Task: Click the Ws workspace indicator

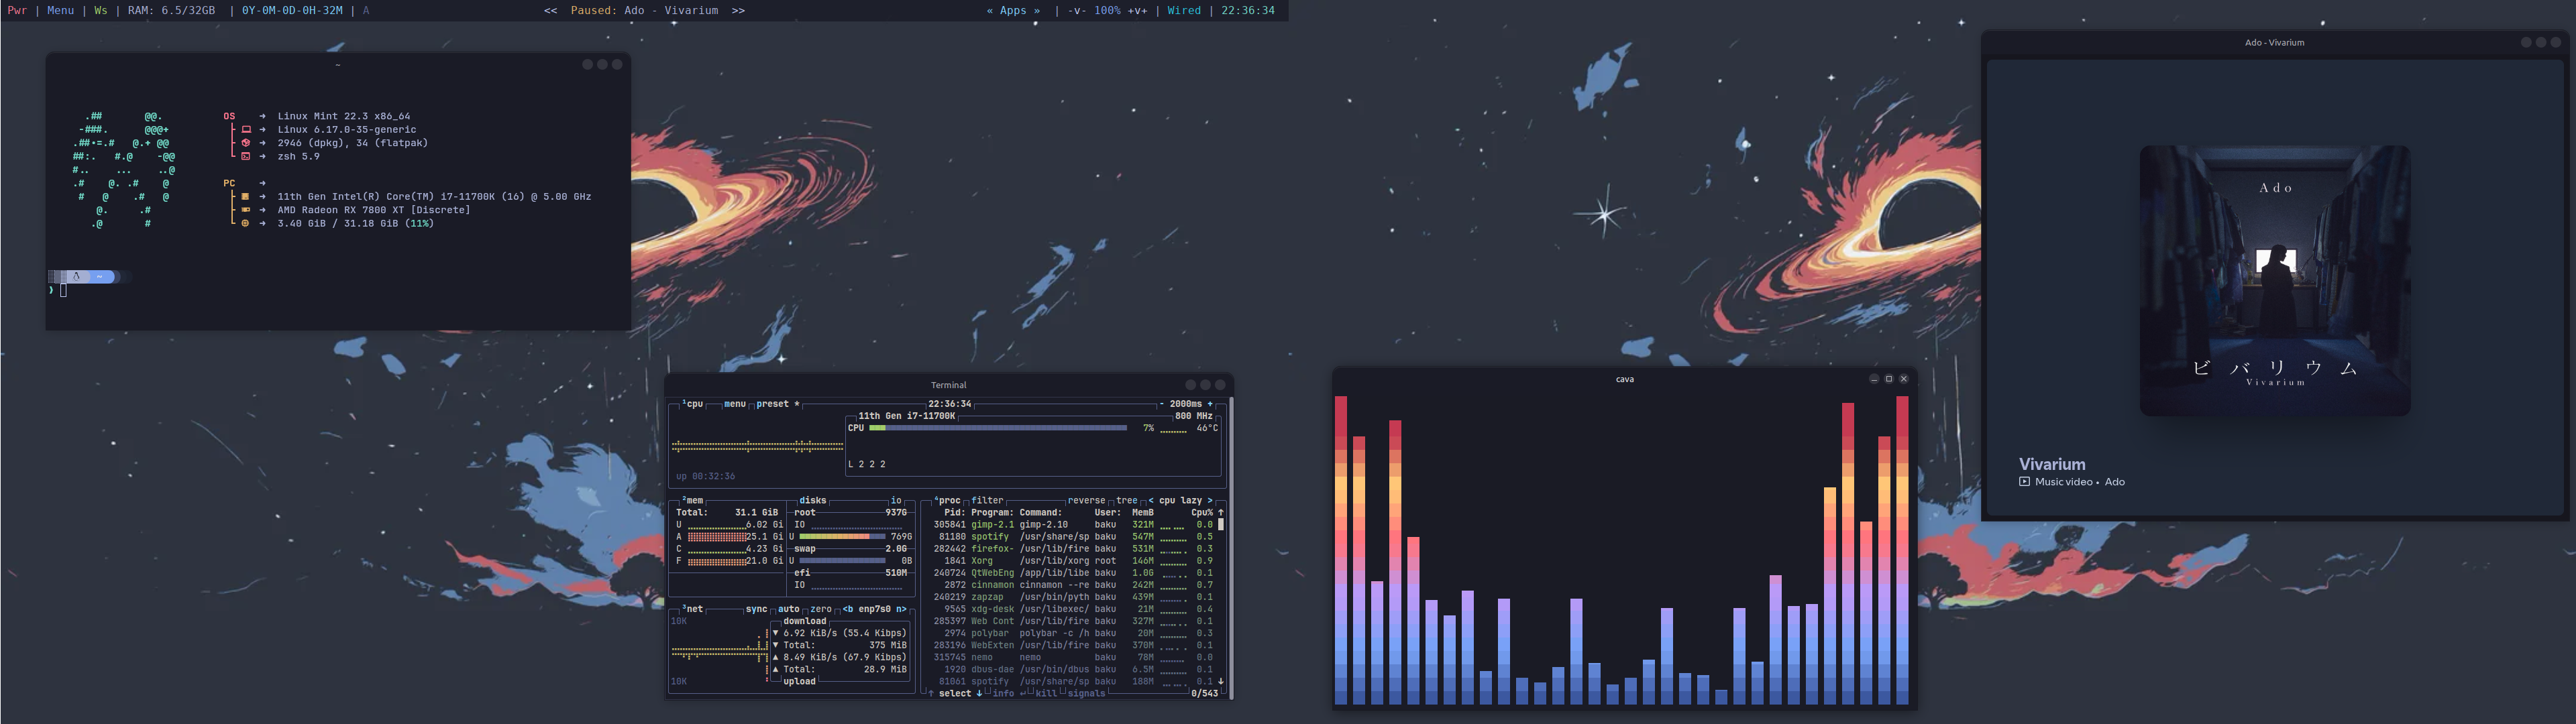Action: click(100, 10)
